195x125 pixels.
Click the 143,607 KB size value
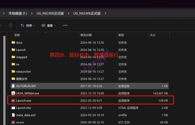coord(160,93)
